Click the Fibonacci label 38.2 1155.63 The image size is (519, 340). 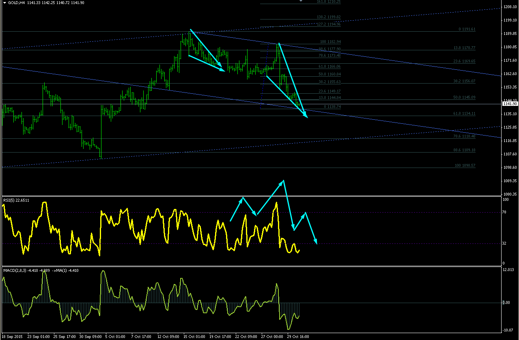click(329, 82)
